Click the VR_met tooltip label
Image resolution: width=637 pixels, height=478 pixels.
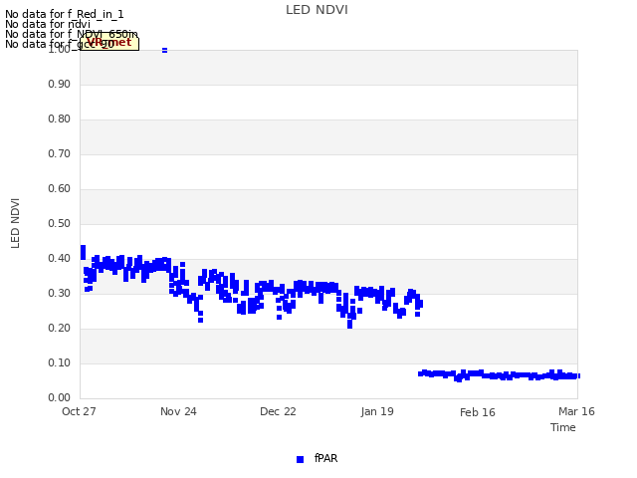tap(109, 43)
